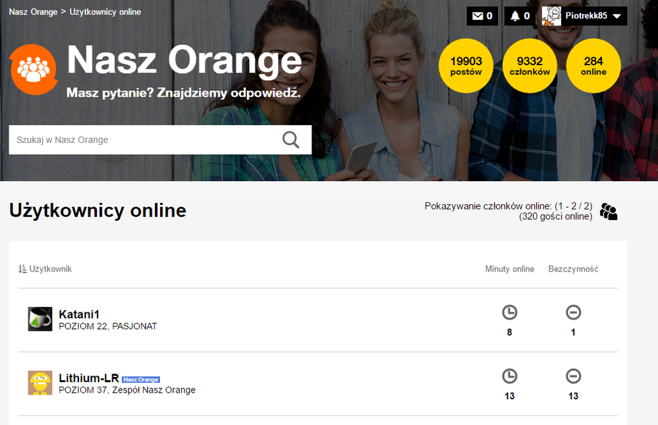Click the 19903 postów yellow circle
This screenshot has height=425, width=658.
click(x=466, y=66)
